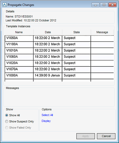Select the V1060A instance row
This screenshot has height=143, width=119.
coord(59,57)
